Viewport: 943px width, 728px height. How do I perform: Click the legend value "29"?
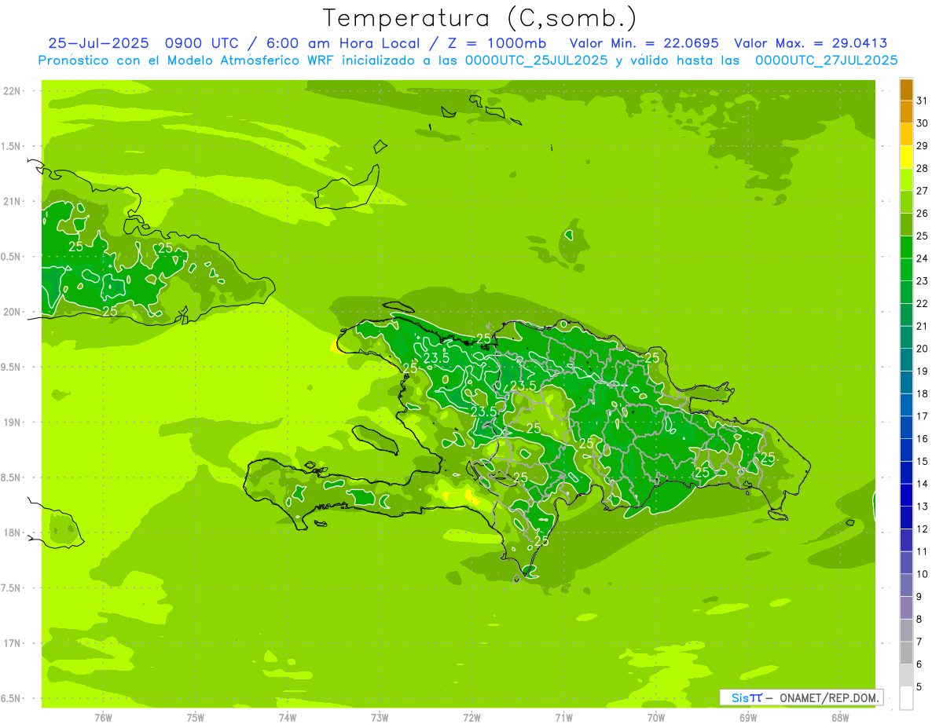tap(923, 145)
